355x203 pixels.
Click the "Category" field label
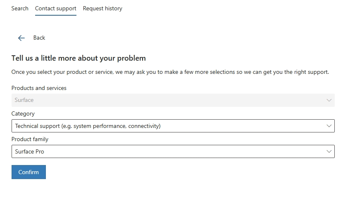pyautogui.click(x=23, y=113)
